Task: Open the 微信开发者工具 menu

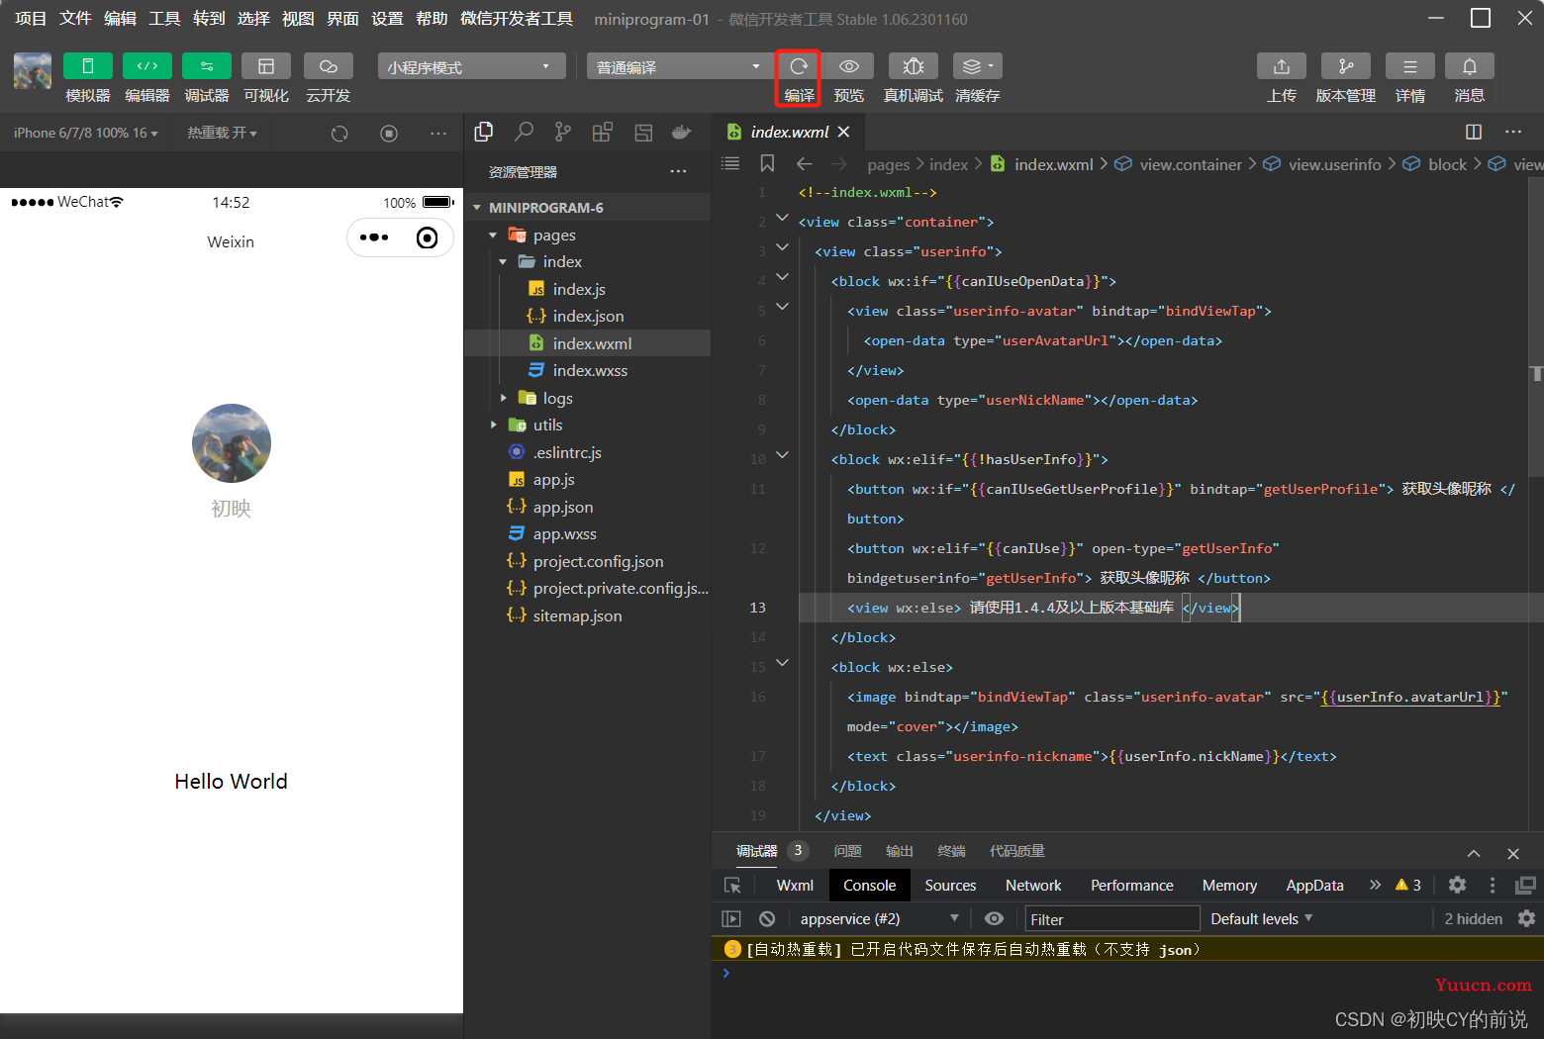Action: click(517, 19)
